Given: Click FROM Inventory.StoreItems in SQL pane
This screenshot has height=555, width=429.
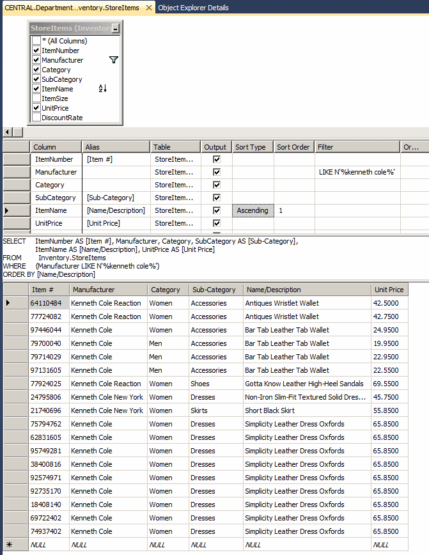Looking at the screenshot, I should pyautogui.click(x=54, y=258).
